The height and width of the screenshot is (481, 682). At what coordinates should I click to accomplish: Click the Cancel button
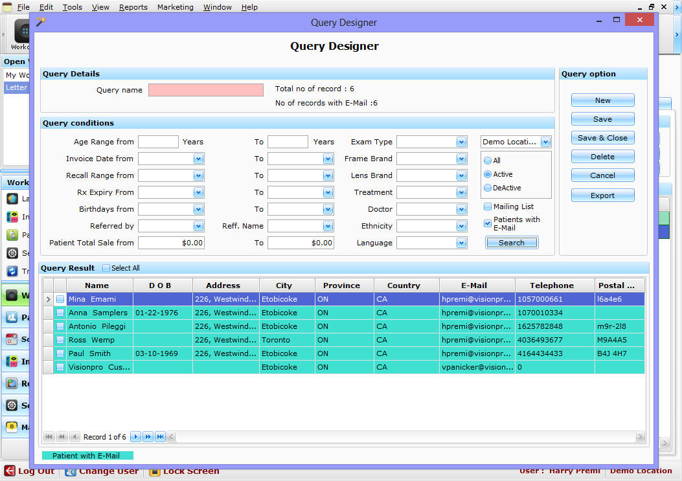pyautogui.click(x=602, y=175)
